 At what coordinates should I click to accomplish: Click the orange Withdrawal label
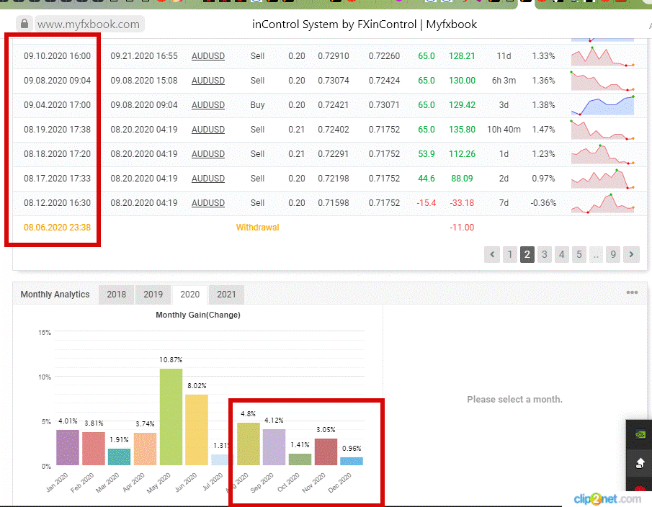(x=257, y=228)
